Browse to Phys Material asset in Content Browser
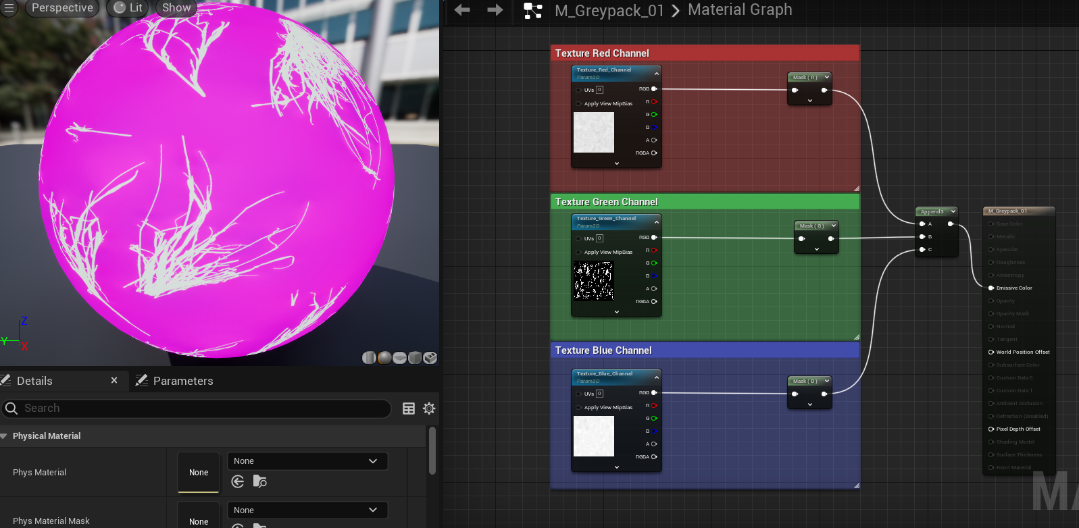 (259, 481)
